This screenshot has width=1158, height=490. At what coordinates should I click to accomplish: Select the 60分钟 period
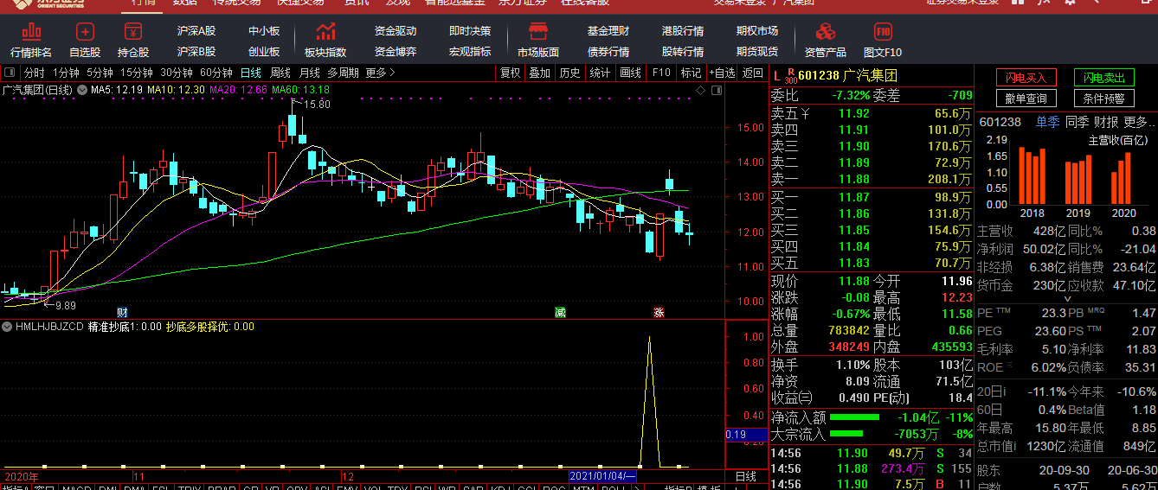216,73
